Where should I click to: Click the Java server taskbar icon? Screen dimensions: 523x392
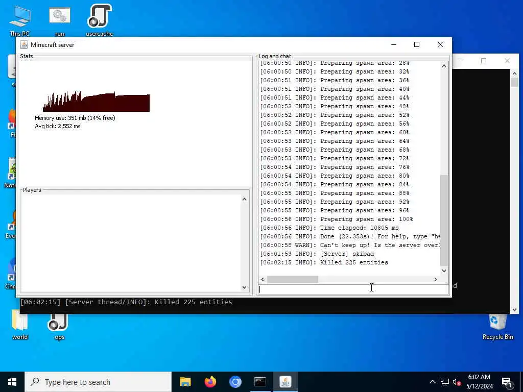tap(285, 382)
